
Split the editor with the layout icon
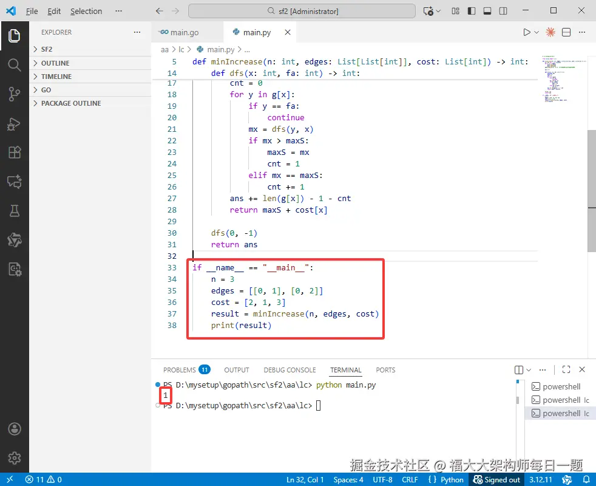[566, 32]
